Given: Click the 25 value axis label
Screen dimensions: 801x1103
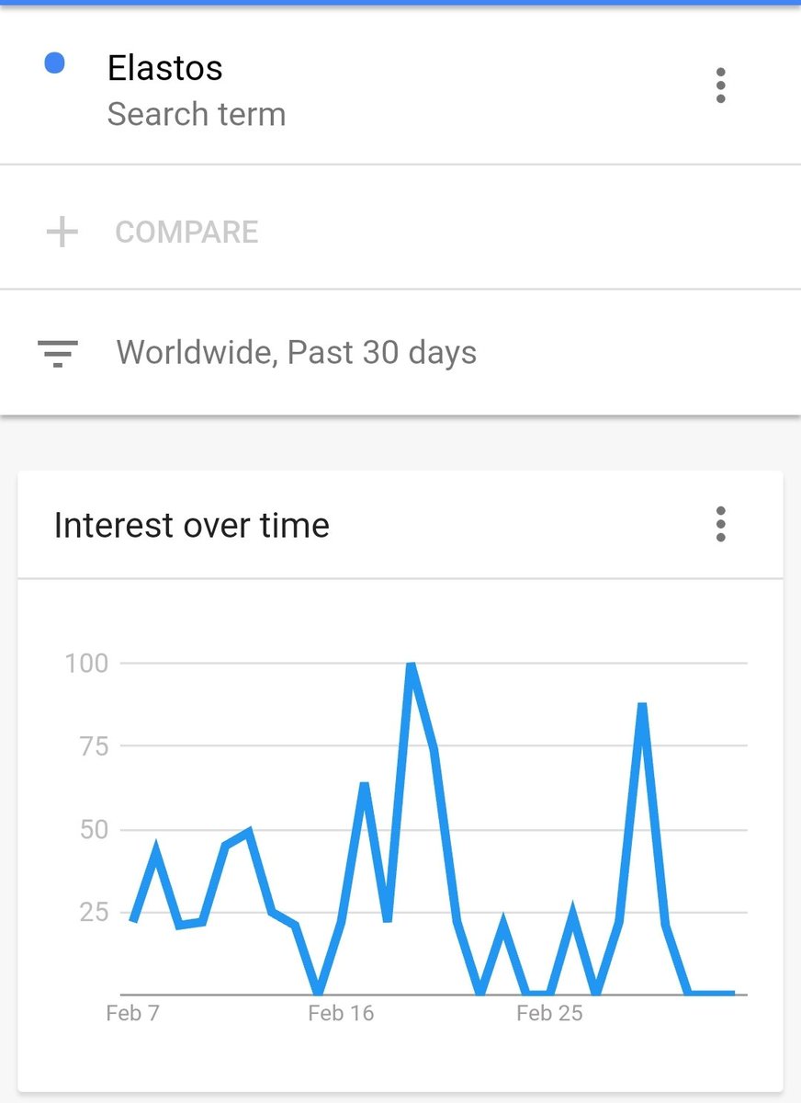Looking at the screenshot, I should pos(94,913).
